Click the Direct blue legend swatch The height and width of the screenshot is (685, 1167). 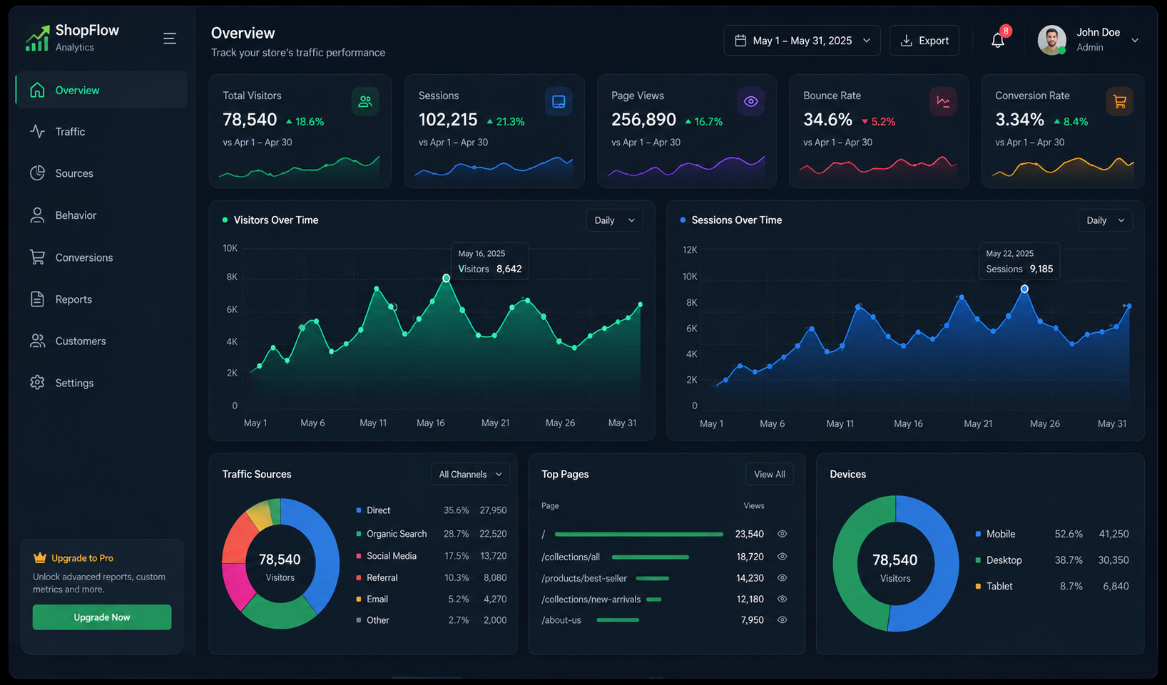358,510
